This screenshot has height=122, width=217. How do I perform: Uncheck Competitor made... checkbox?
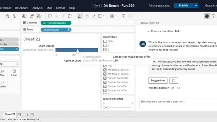click(x=105, y=82)
